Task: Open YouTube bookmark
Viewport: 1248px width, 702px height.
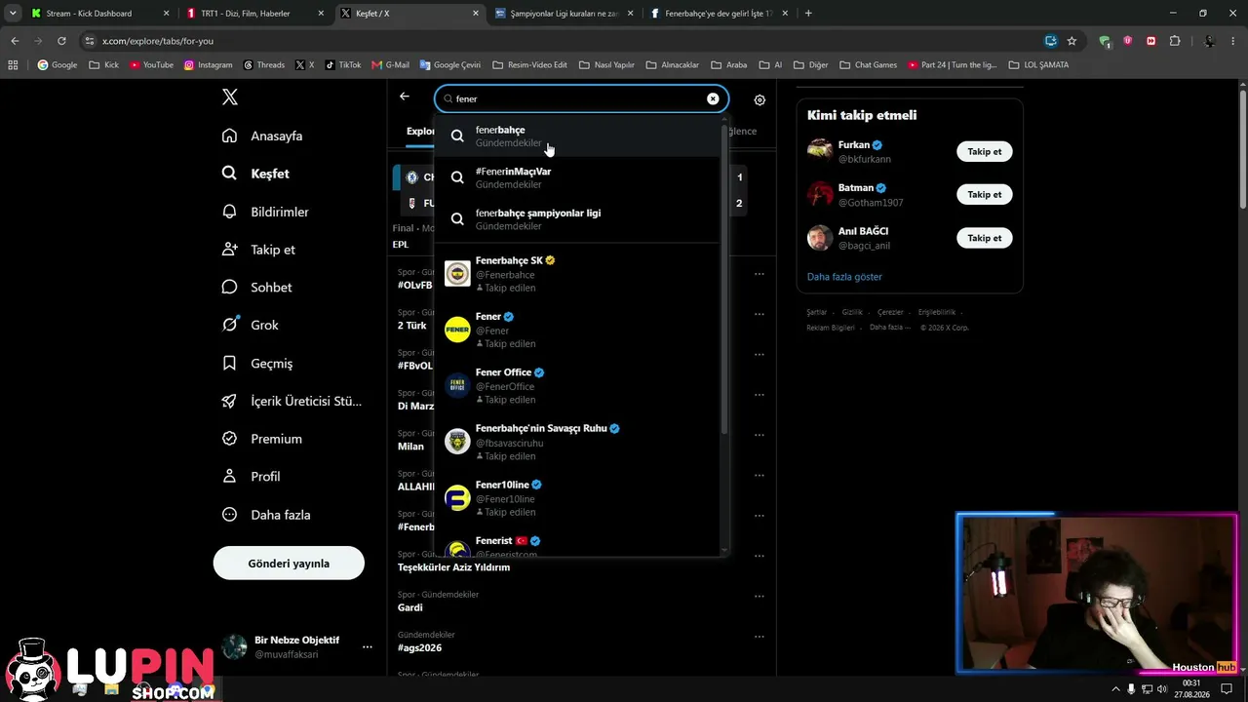Action: point(151,65)
